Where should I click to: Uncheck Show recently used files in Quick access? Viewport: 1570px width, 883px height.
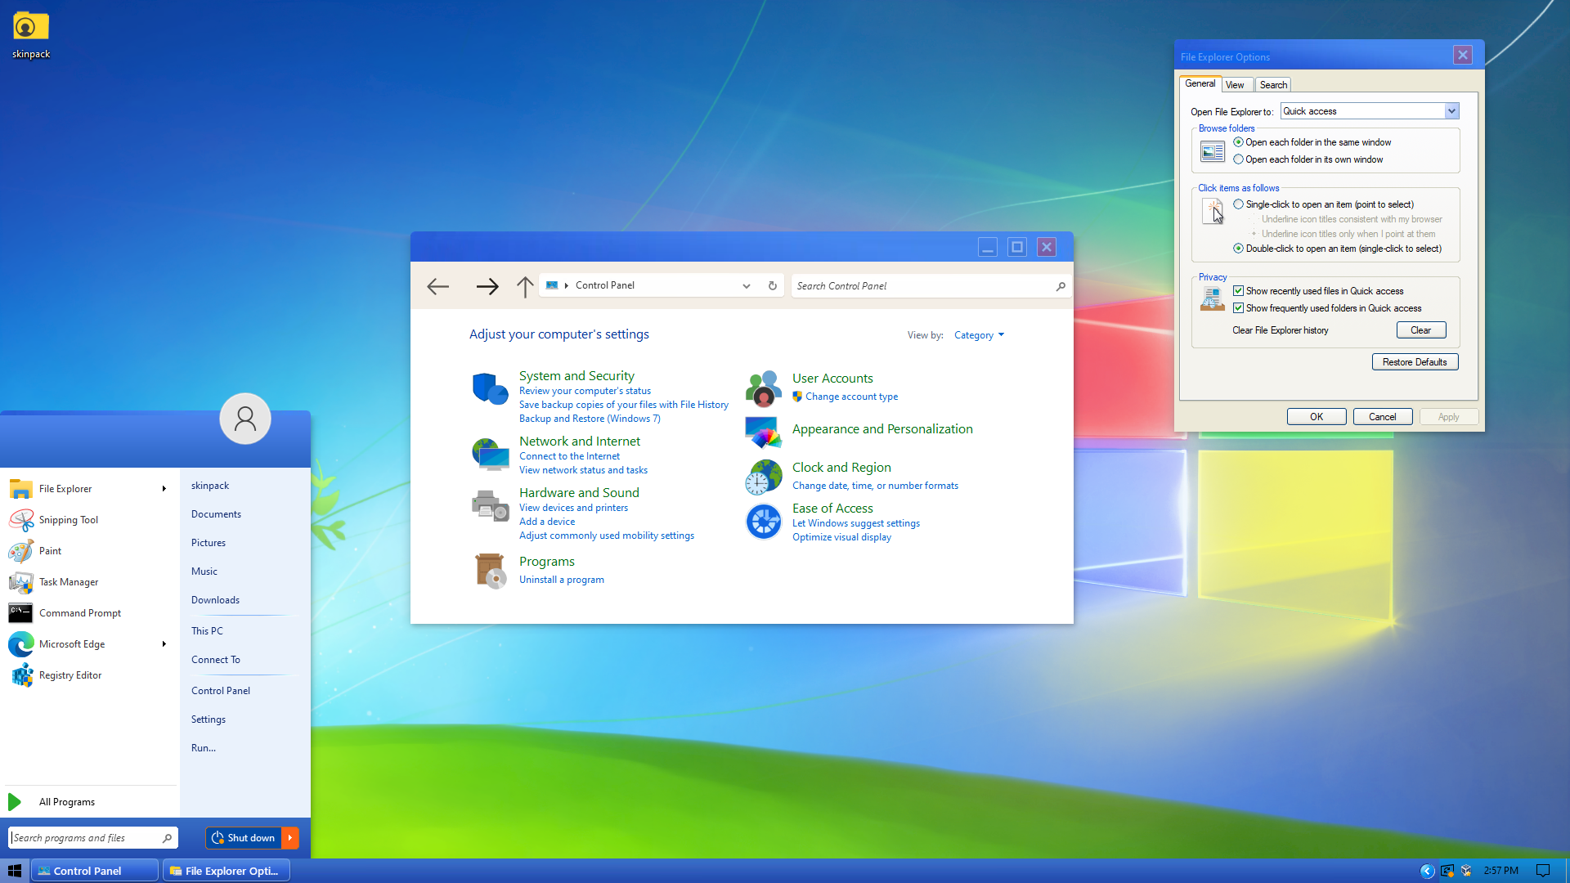pyautogui.click(x=1239, y=291)
